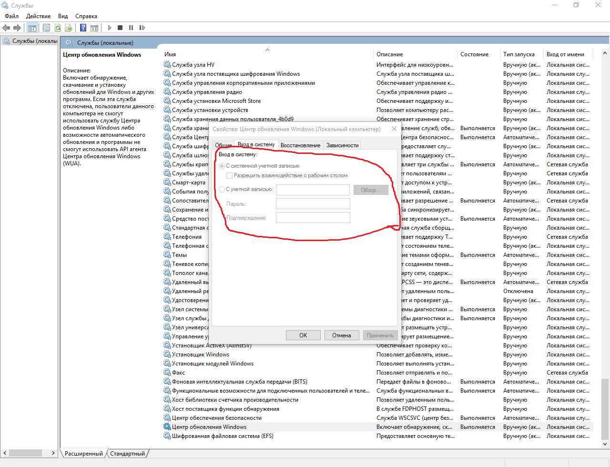Screen dimensions: 610x467
Task: Click the Обзор... button
Action: (x=371, y=190)
